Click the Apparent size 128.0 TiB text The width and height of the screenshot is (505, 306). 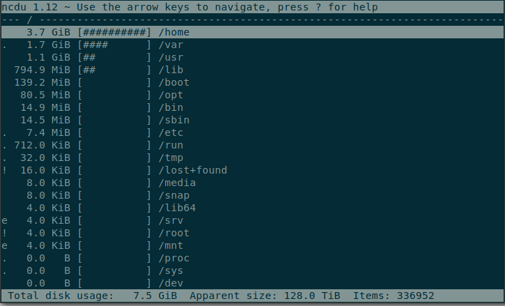point(264,296)
